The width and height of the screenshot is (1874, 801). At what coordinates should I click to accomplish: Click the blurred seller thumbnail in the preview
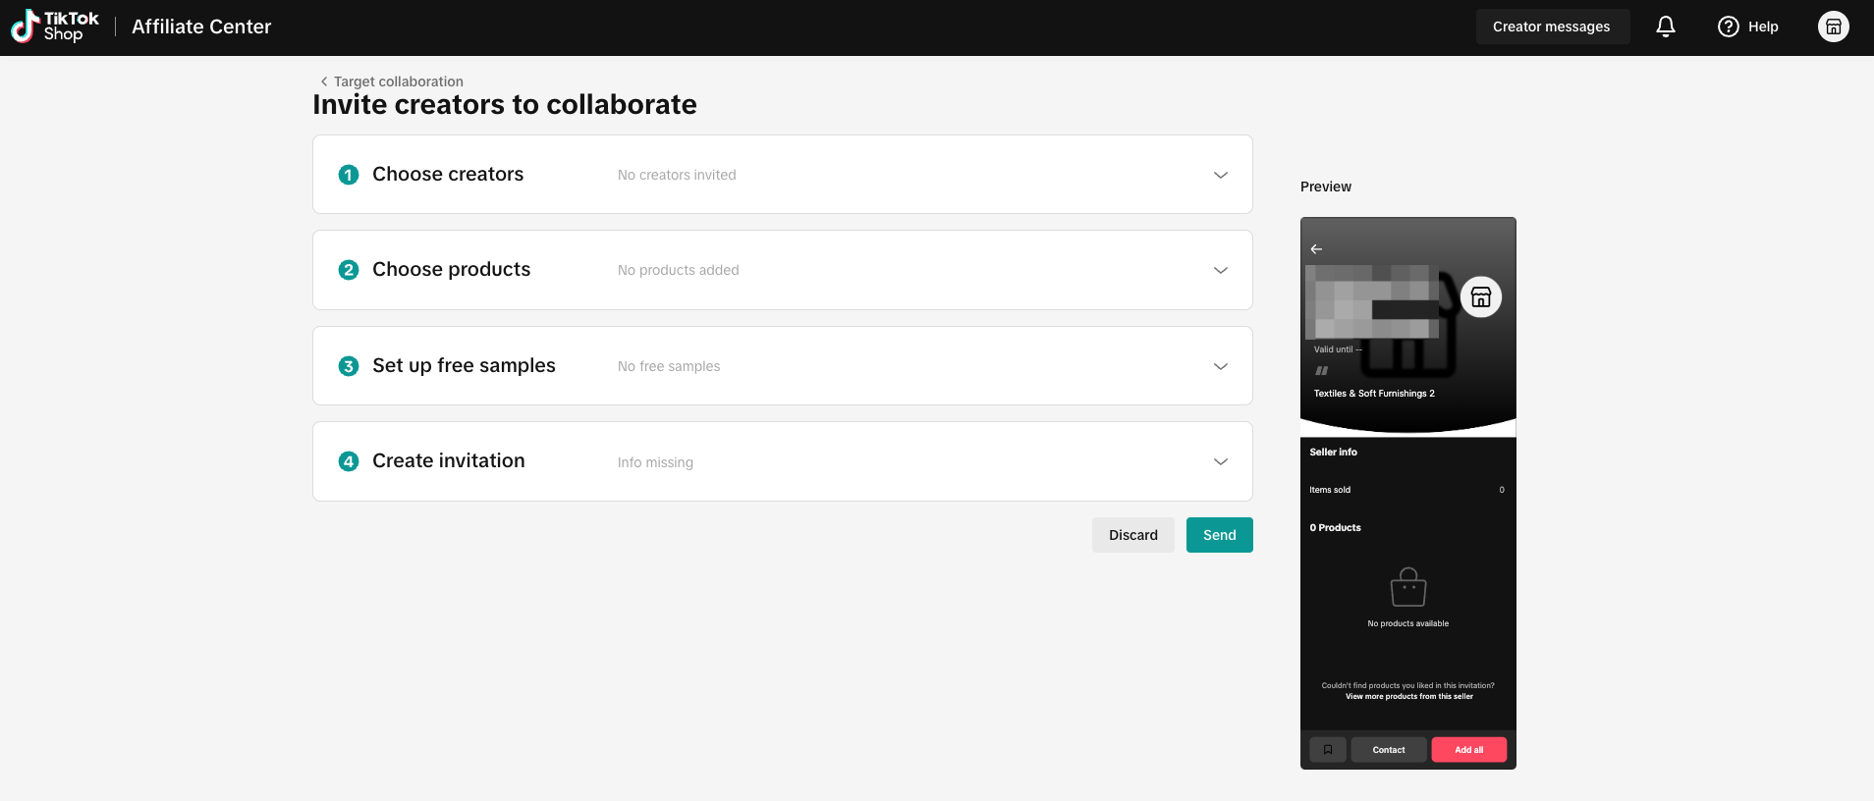(1372, 302)
